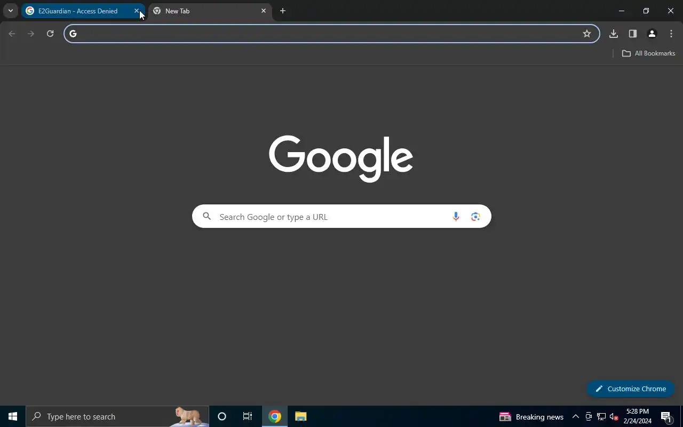Focus the Chrome address bar
Screen dimensions: 683x427
[x=331, y=34]
